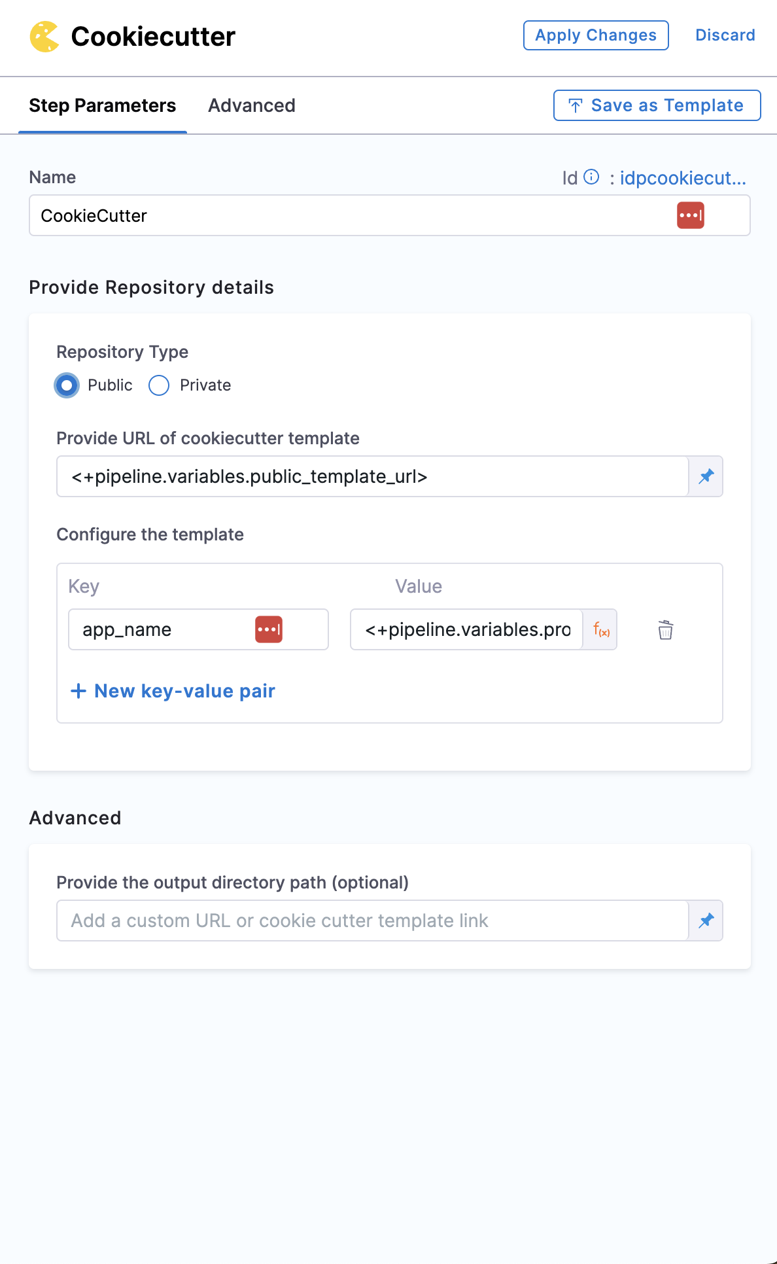Viewport: 777px width, 1264px height.
Task: Switch to the Step Parameters tab
Action: pos(103,106)
